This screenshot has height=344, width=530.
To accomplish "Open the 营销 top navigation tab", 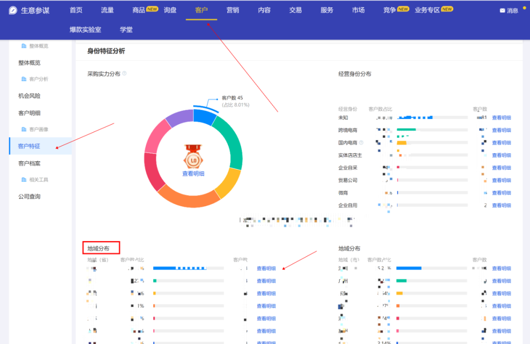I will [x=233, y=10].
